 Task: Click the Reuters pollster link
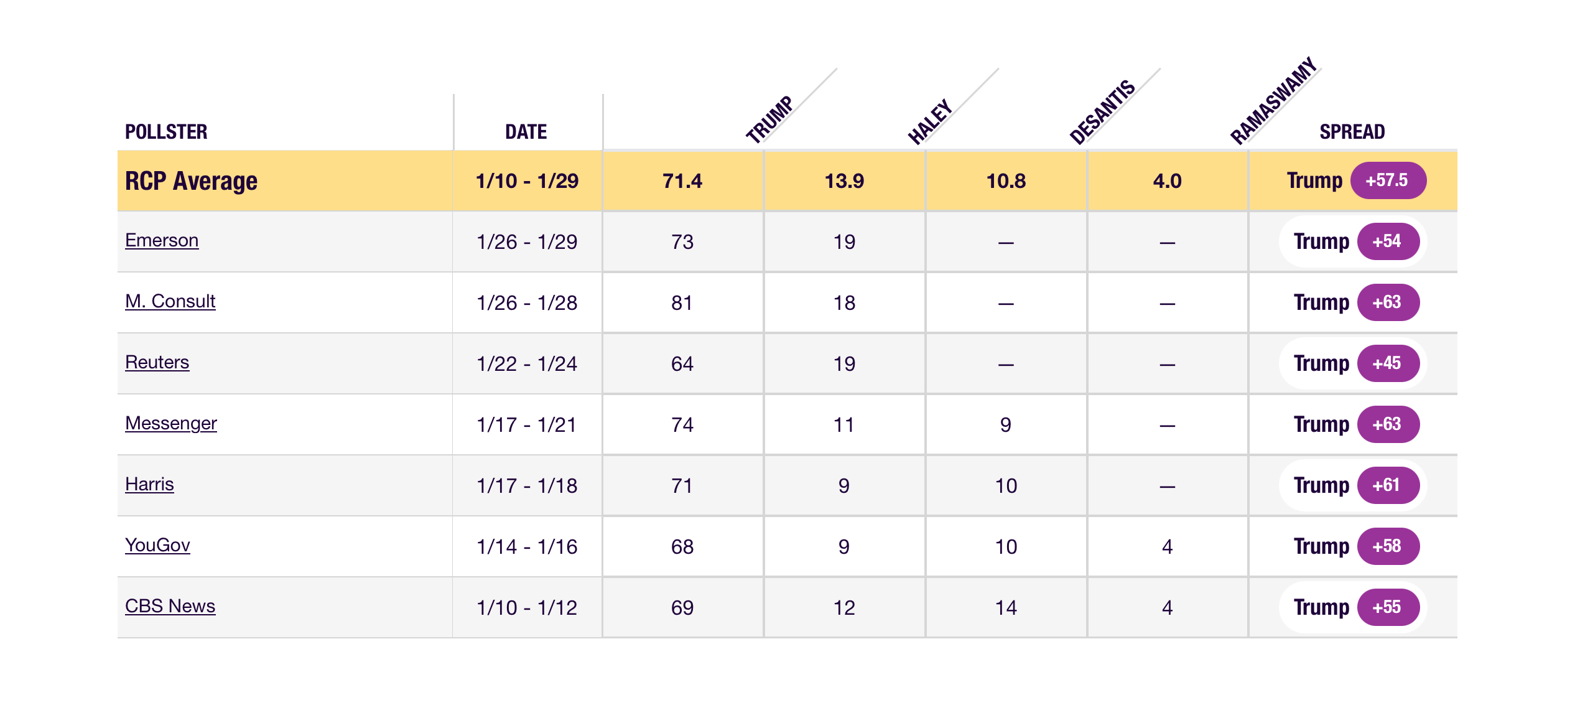coord(157,362)
